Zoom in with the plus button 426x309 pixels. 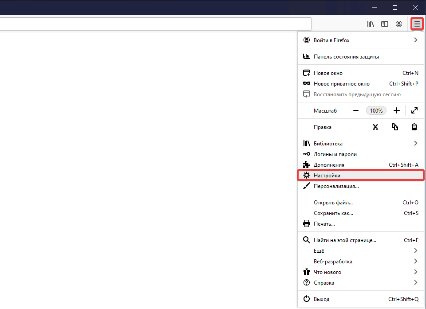[x=397, y=110]
